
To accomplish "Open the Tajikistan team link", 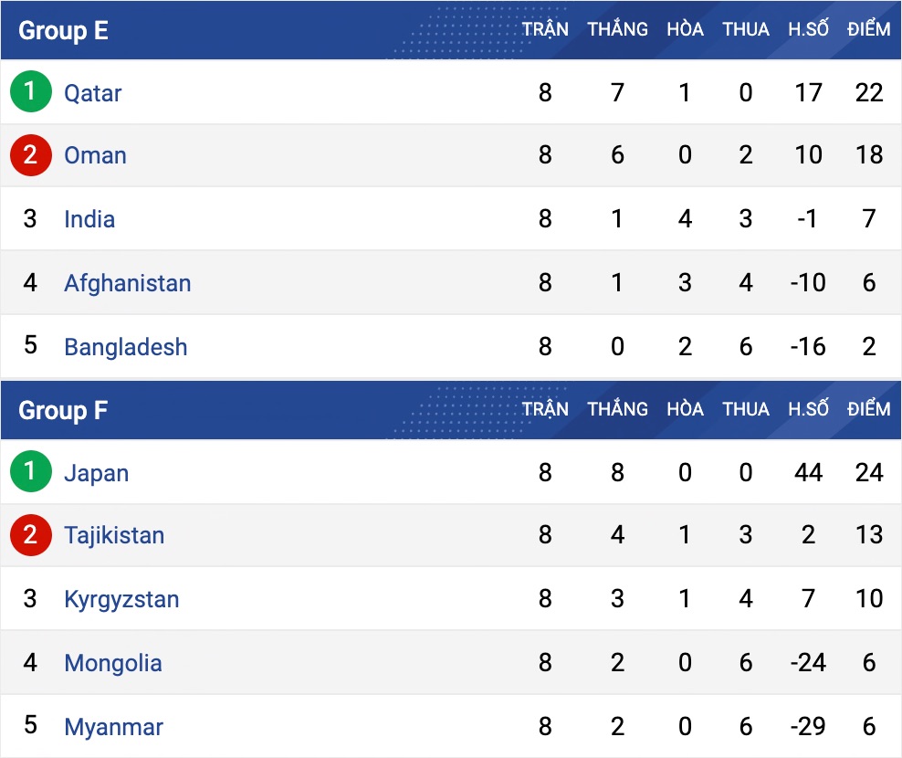I will tap(114, 535).
